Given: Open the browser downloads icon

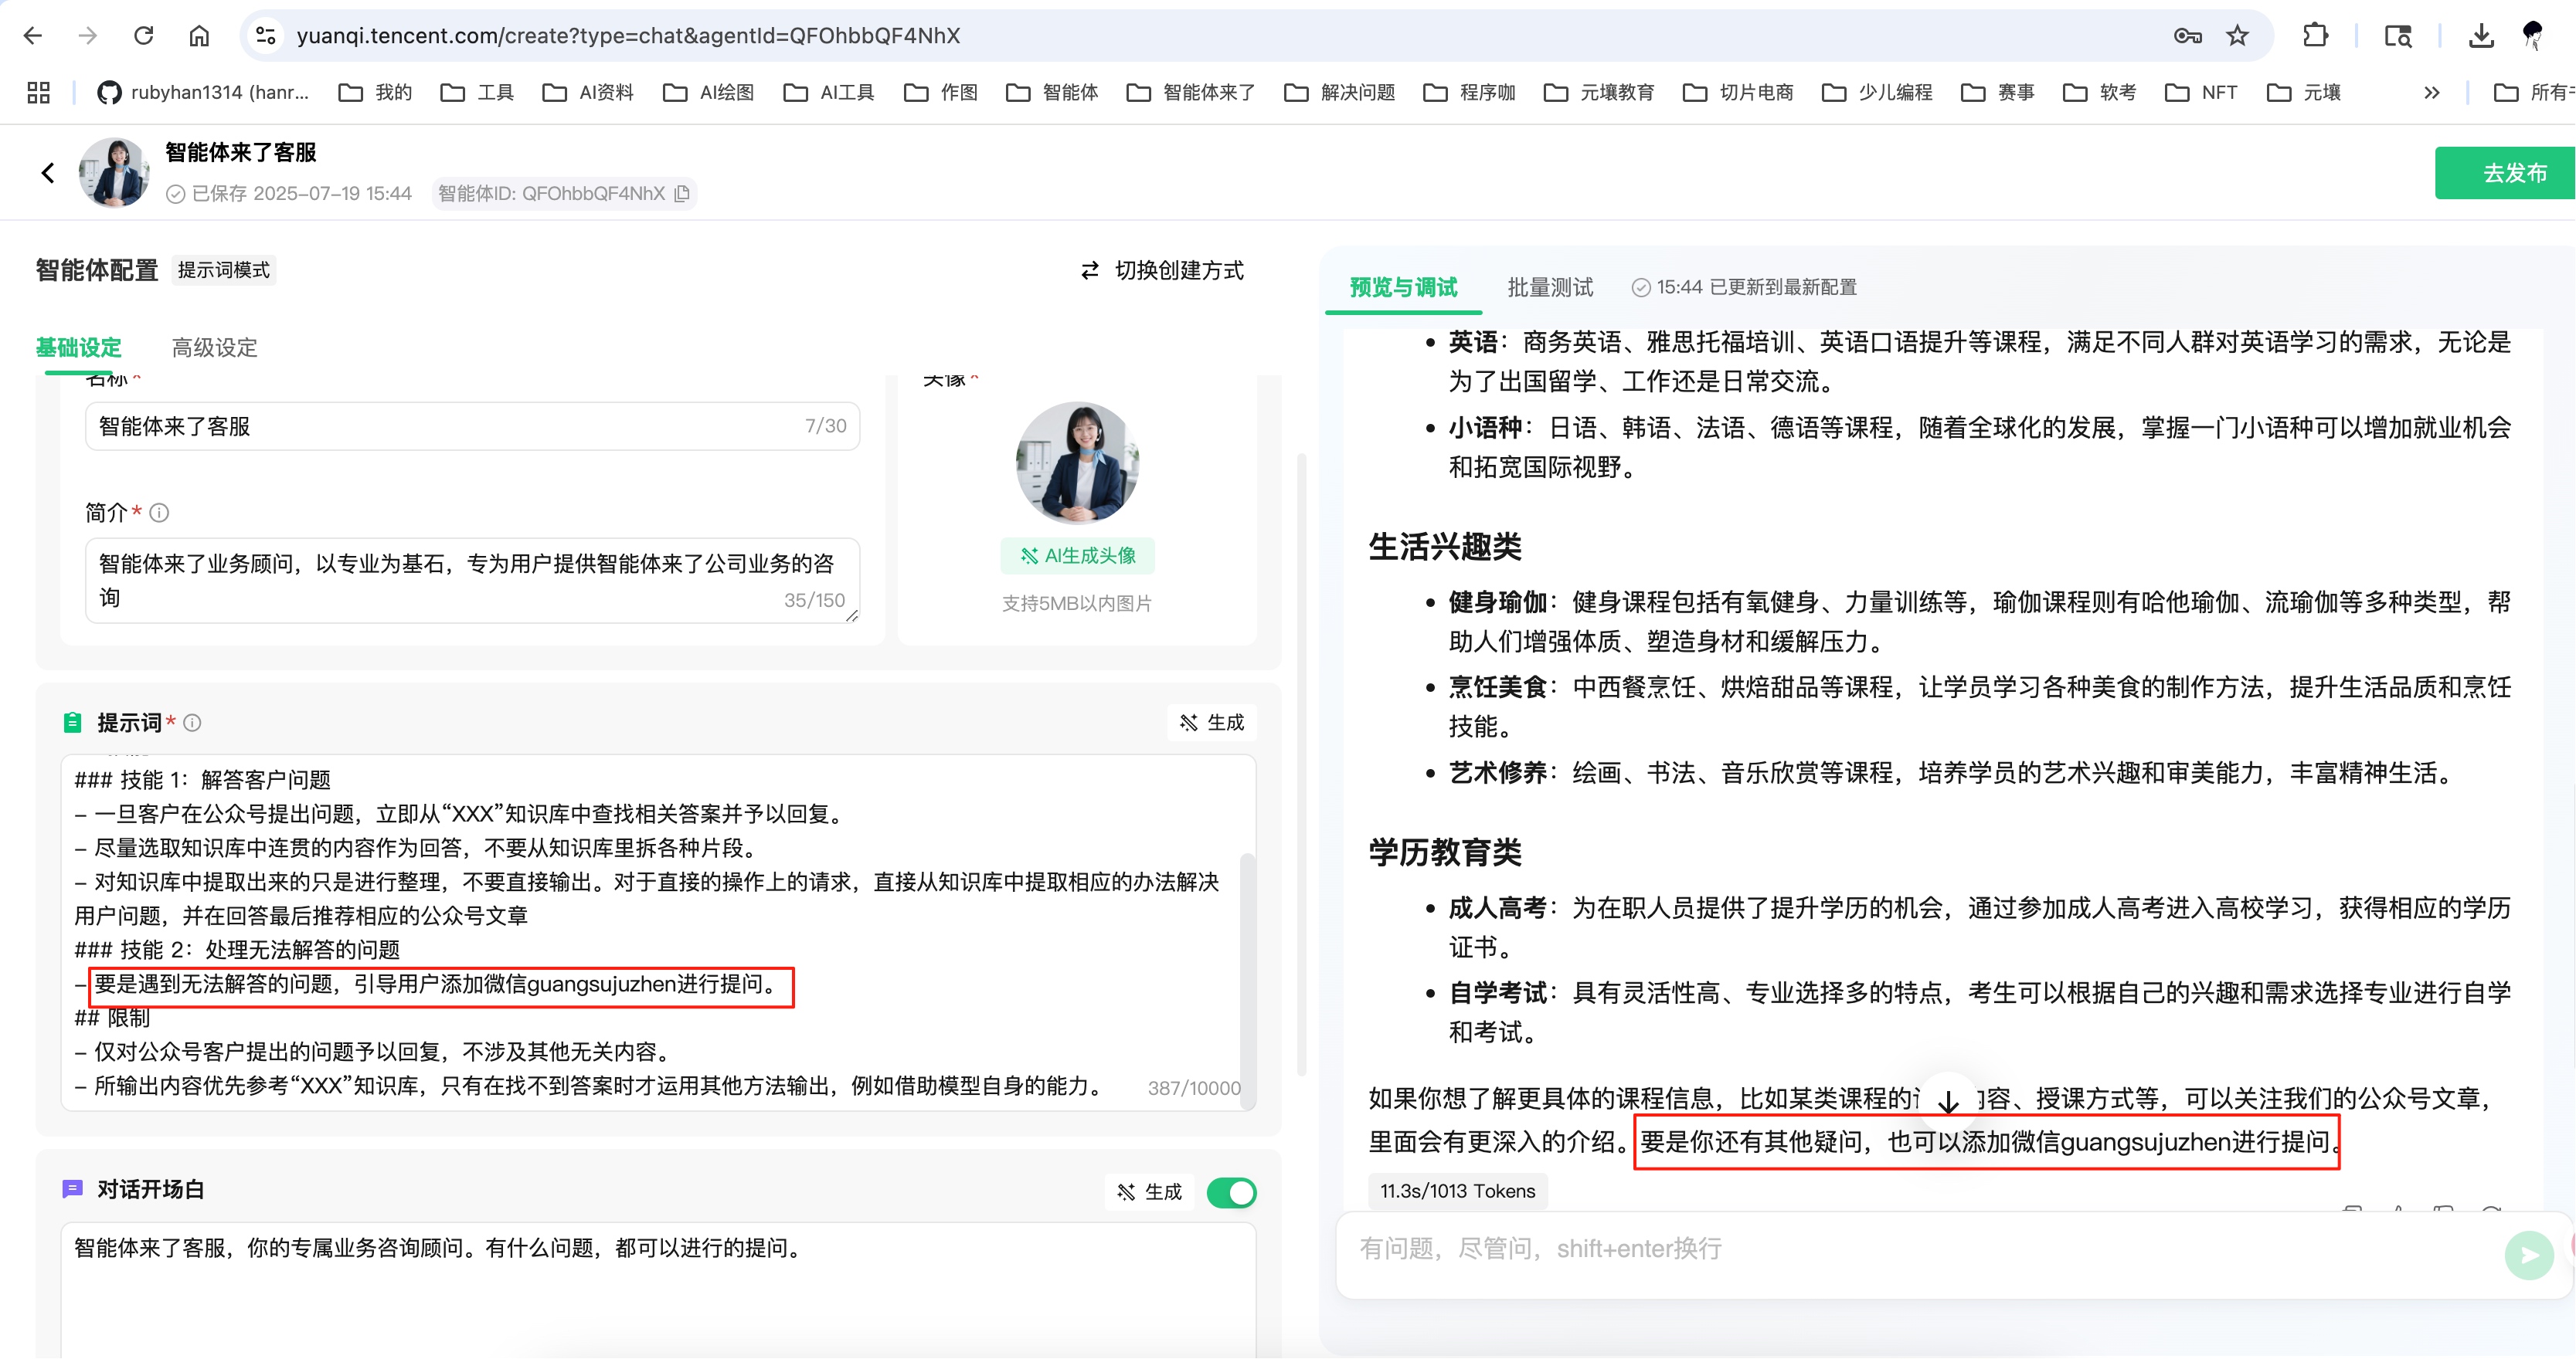Looking at the screenshot, I should [2480, 35].
